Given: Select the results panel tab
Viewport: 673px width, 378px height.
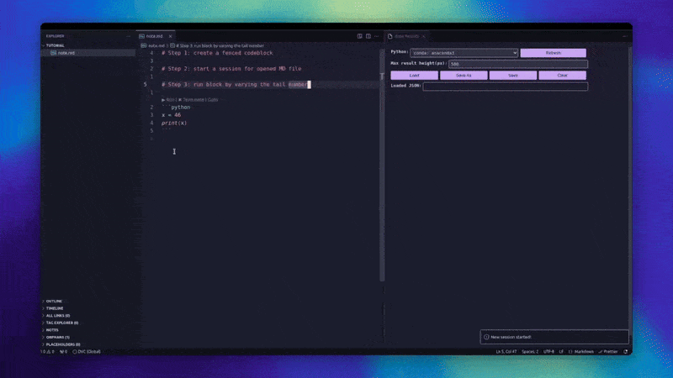Looking at the screenshot, I should [x=406, y=36].
